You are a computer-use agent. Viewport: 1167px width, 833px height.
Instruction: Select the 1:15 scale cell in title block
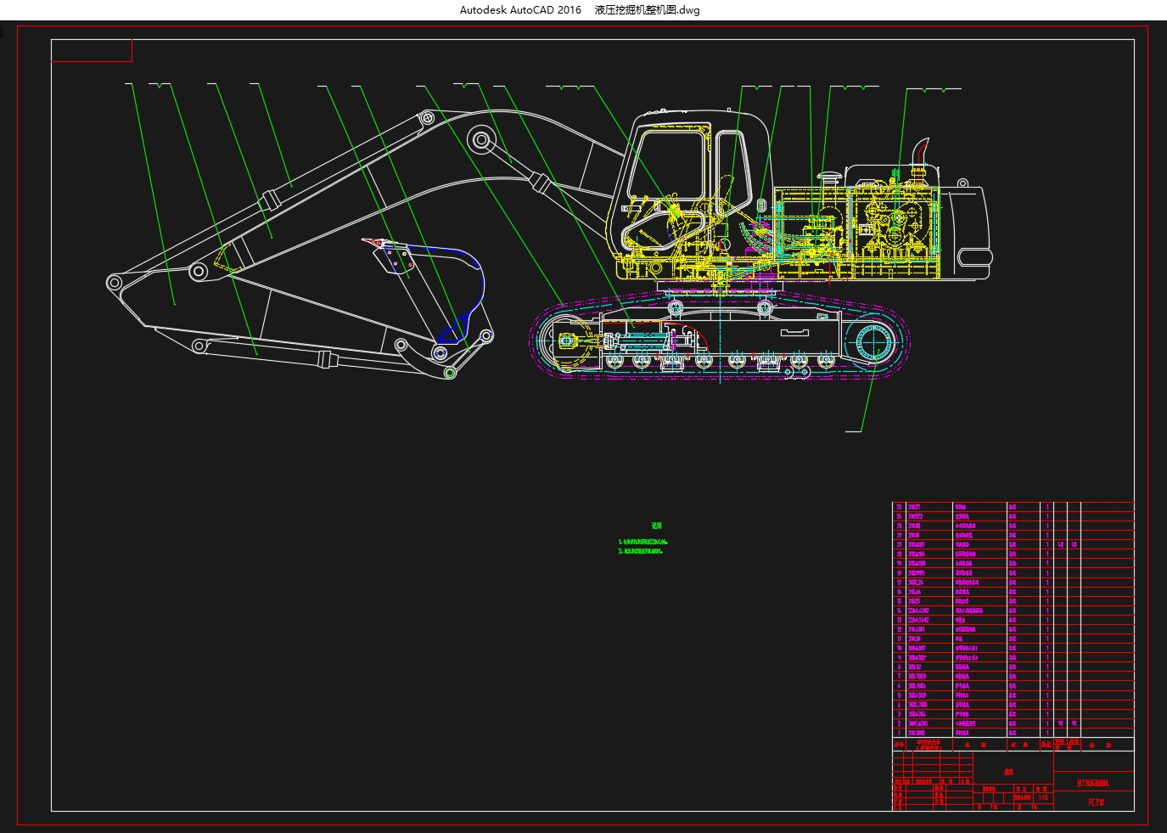[x=1043, y=797]
